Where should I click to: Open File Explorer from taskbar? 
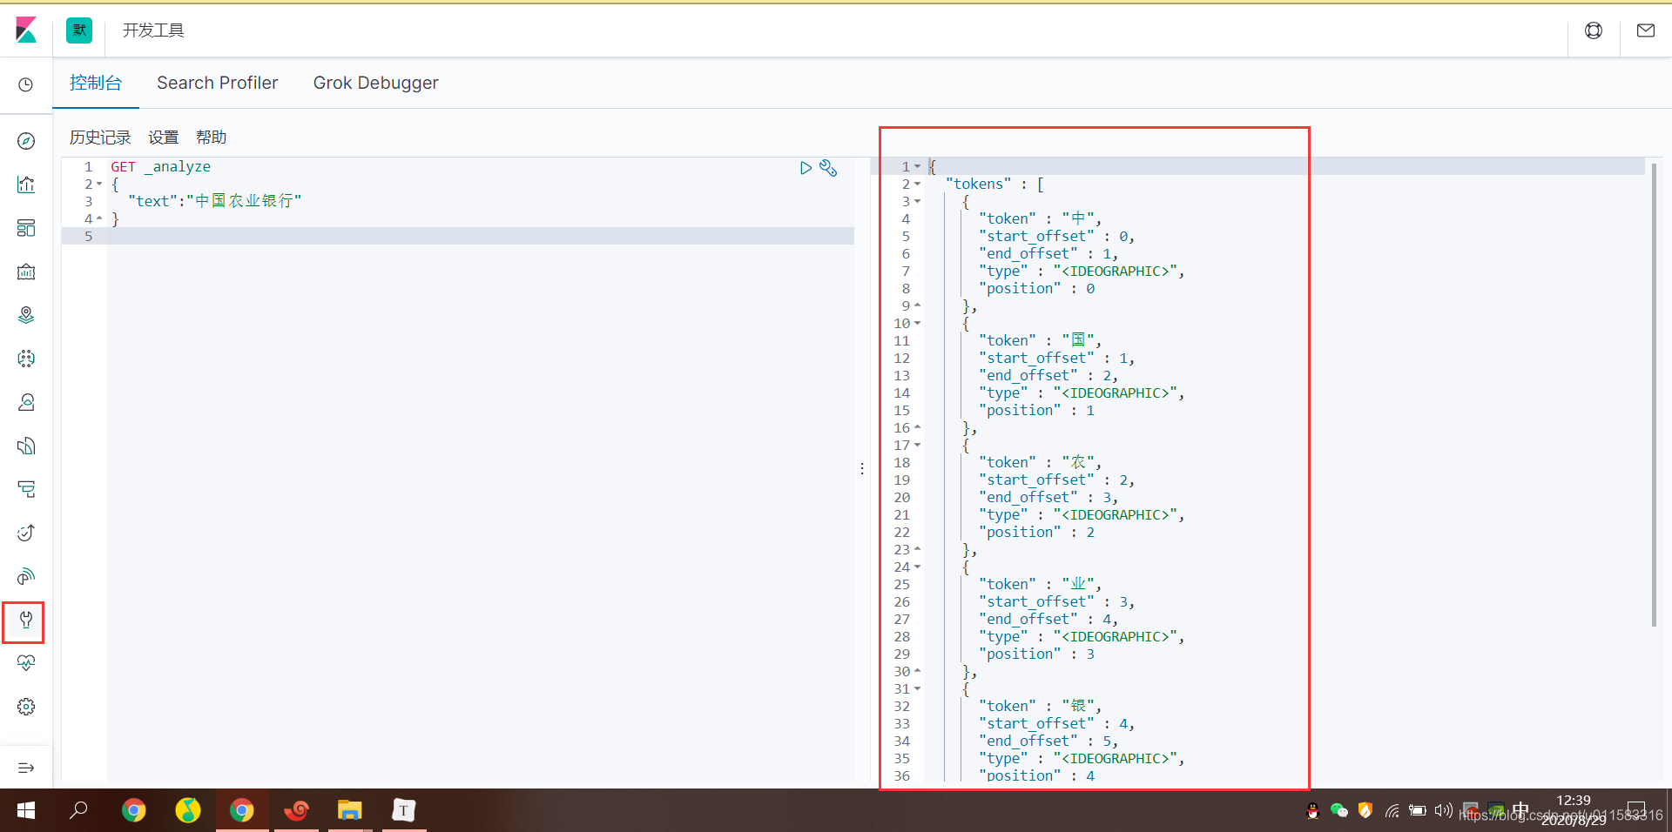tap(349, 810)
